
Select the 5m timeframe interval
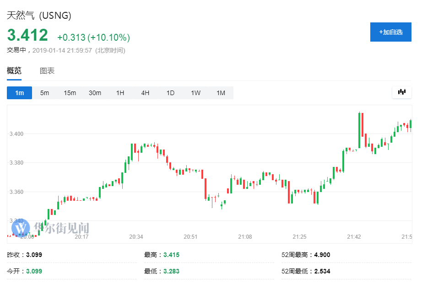(44, 93)
